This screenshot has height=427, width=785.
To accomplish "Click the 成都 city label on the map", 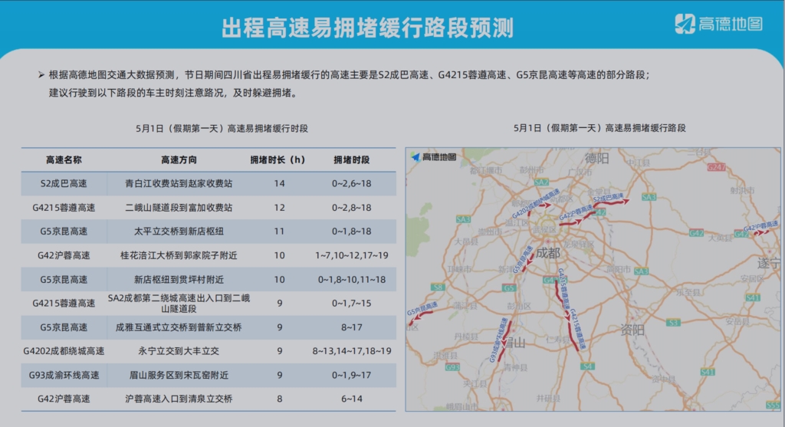I will [548, 252].
